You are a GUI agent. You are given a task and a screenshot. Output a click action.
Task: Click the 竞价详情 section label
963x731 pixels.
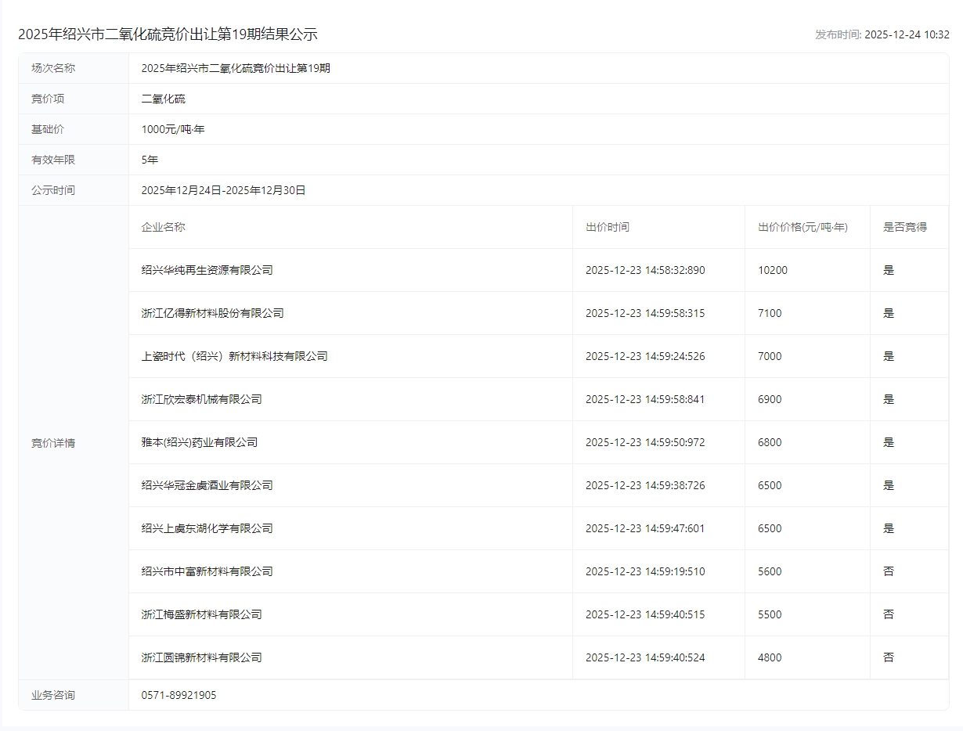53,443
